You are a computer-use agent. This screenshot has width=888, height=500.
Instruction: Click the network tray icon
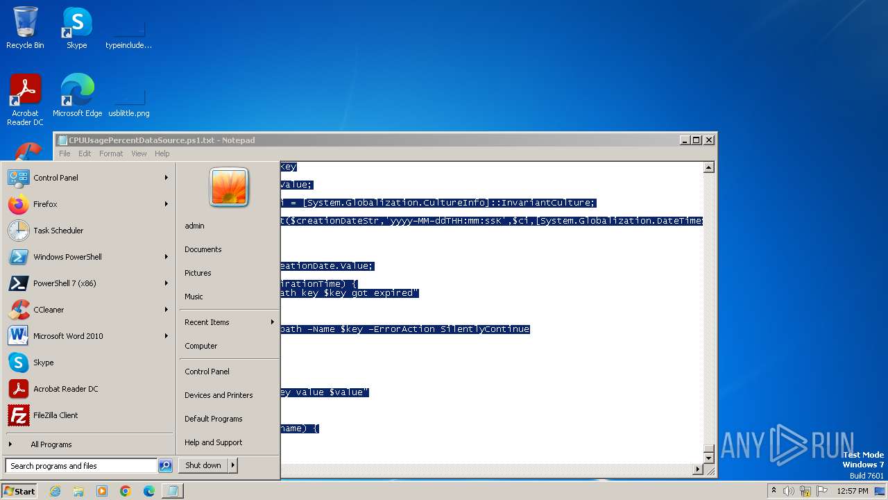tap(805, 491)
